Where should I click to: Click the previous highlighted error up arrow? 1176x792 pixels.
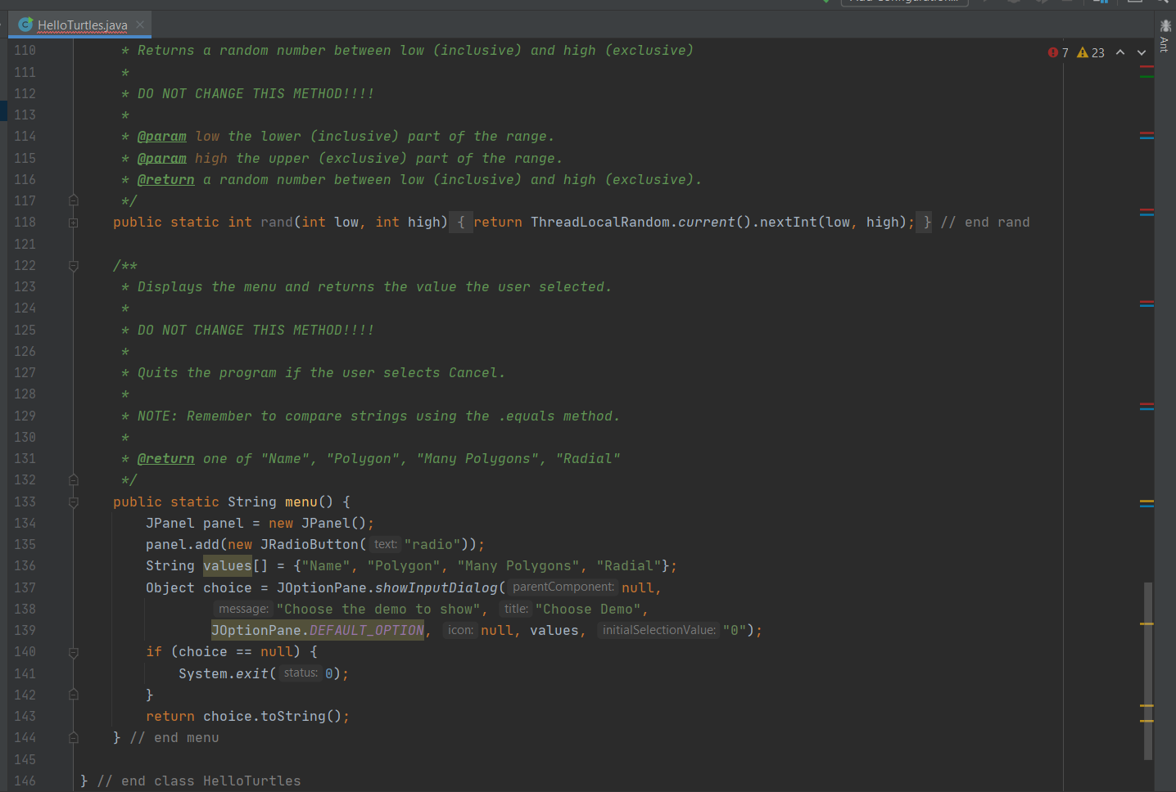tap(1120, 52)
